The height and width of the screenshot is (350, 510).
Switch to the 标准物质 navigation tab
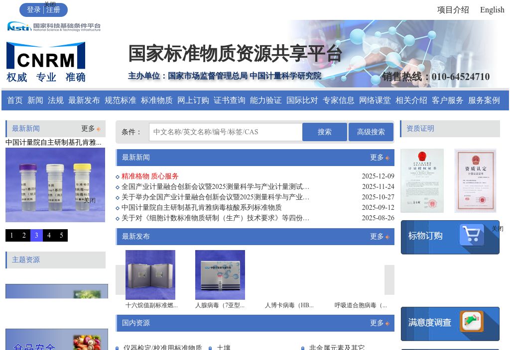point(156,100)
